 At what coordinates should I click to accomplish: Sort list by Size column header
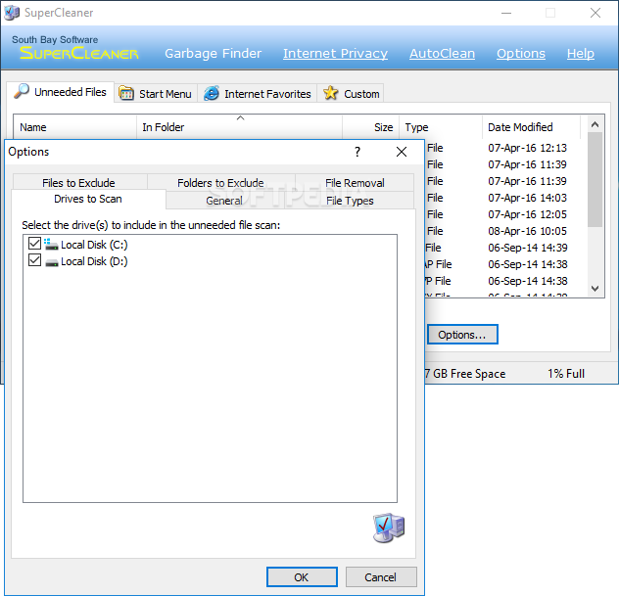click(370, 127)
